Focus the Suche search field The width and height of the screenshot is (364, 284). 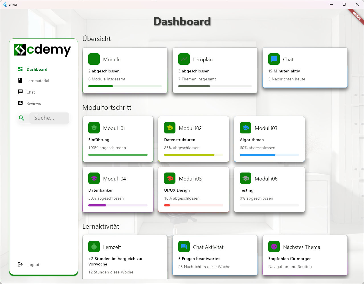49,118
